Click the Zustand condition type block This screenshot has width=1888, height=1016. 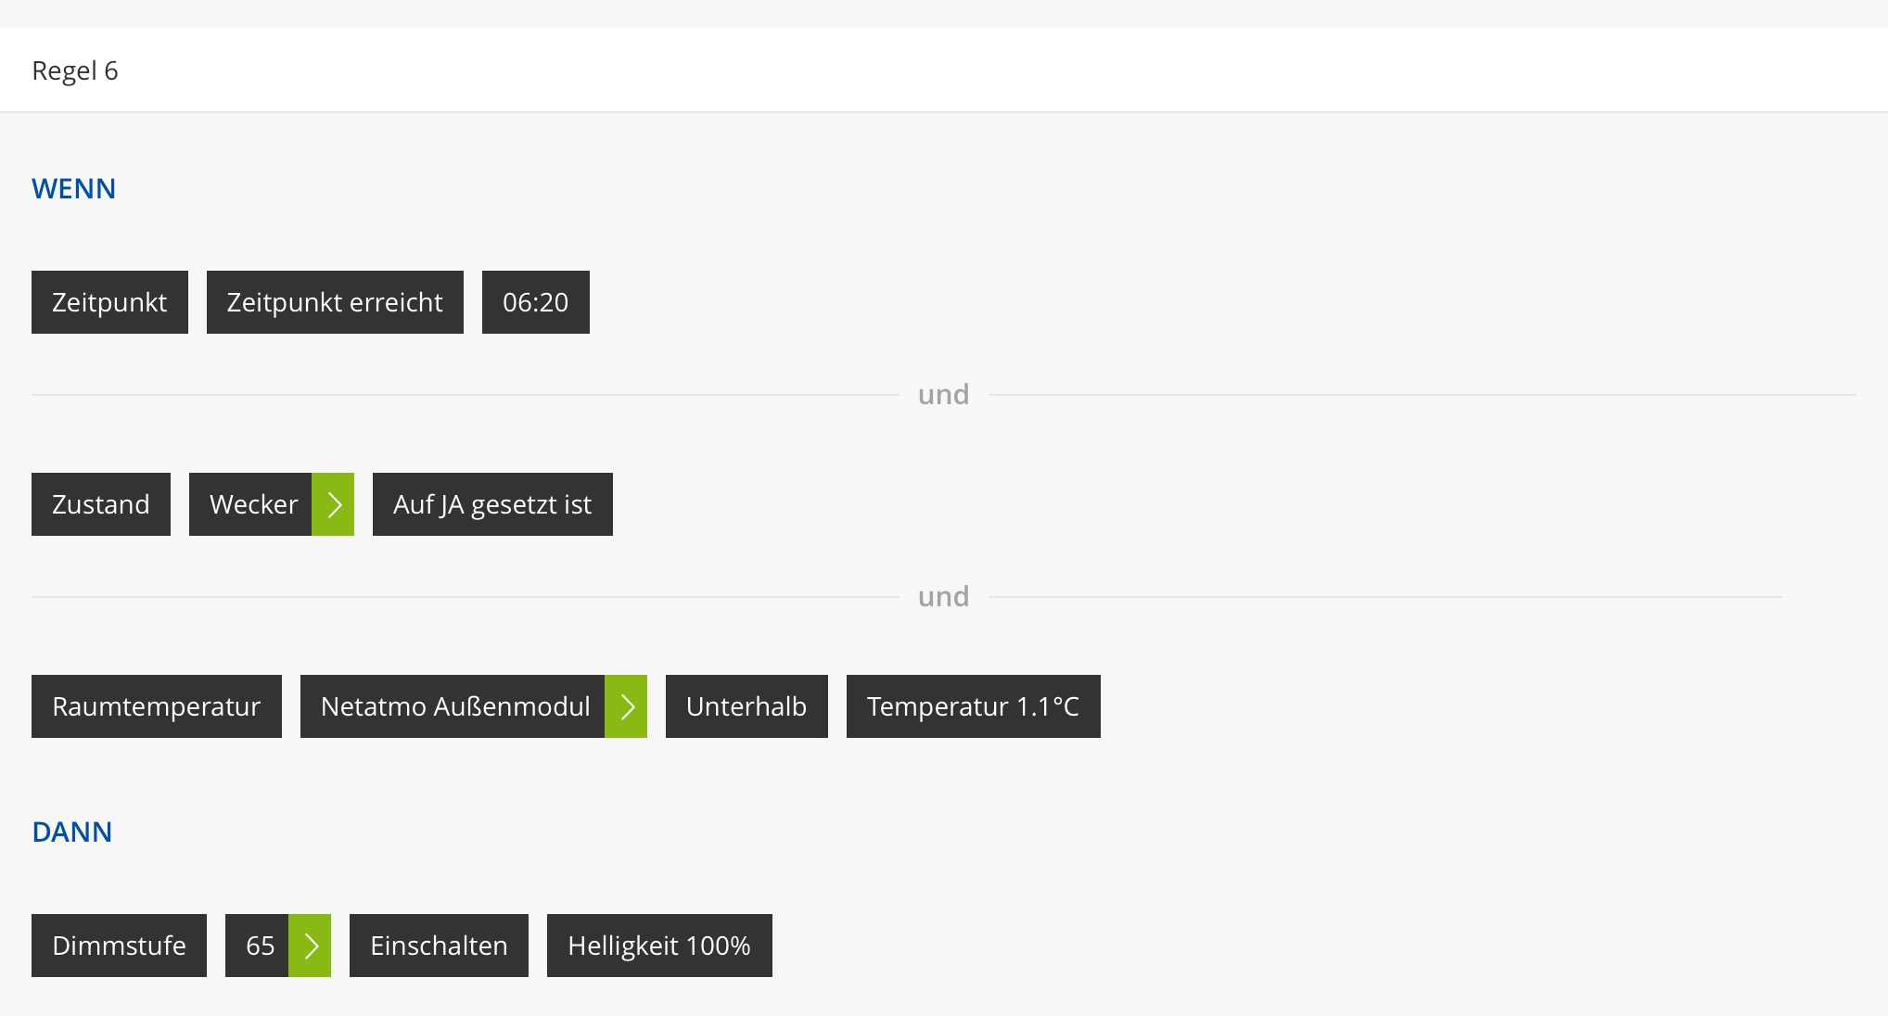pos(101,504)
